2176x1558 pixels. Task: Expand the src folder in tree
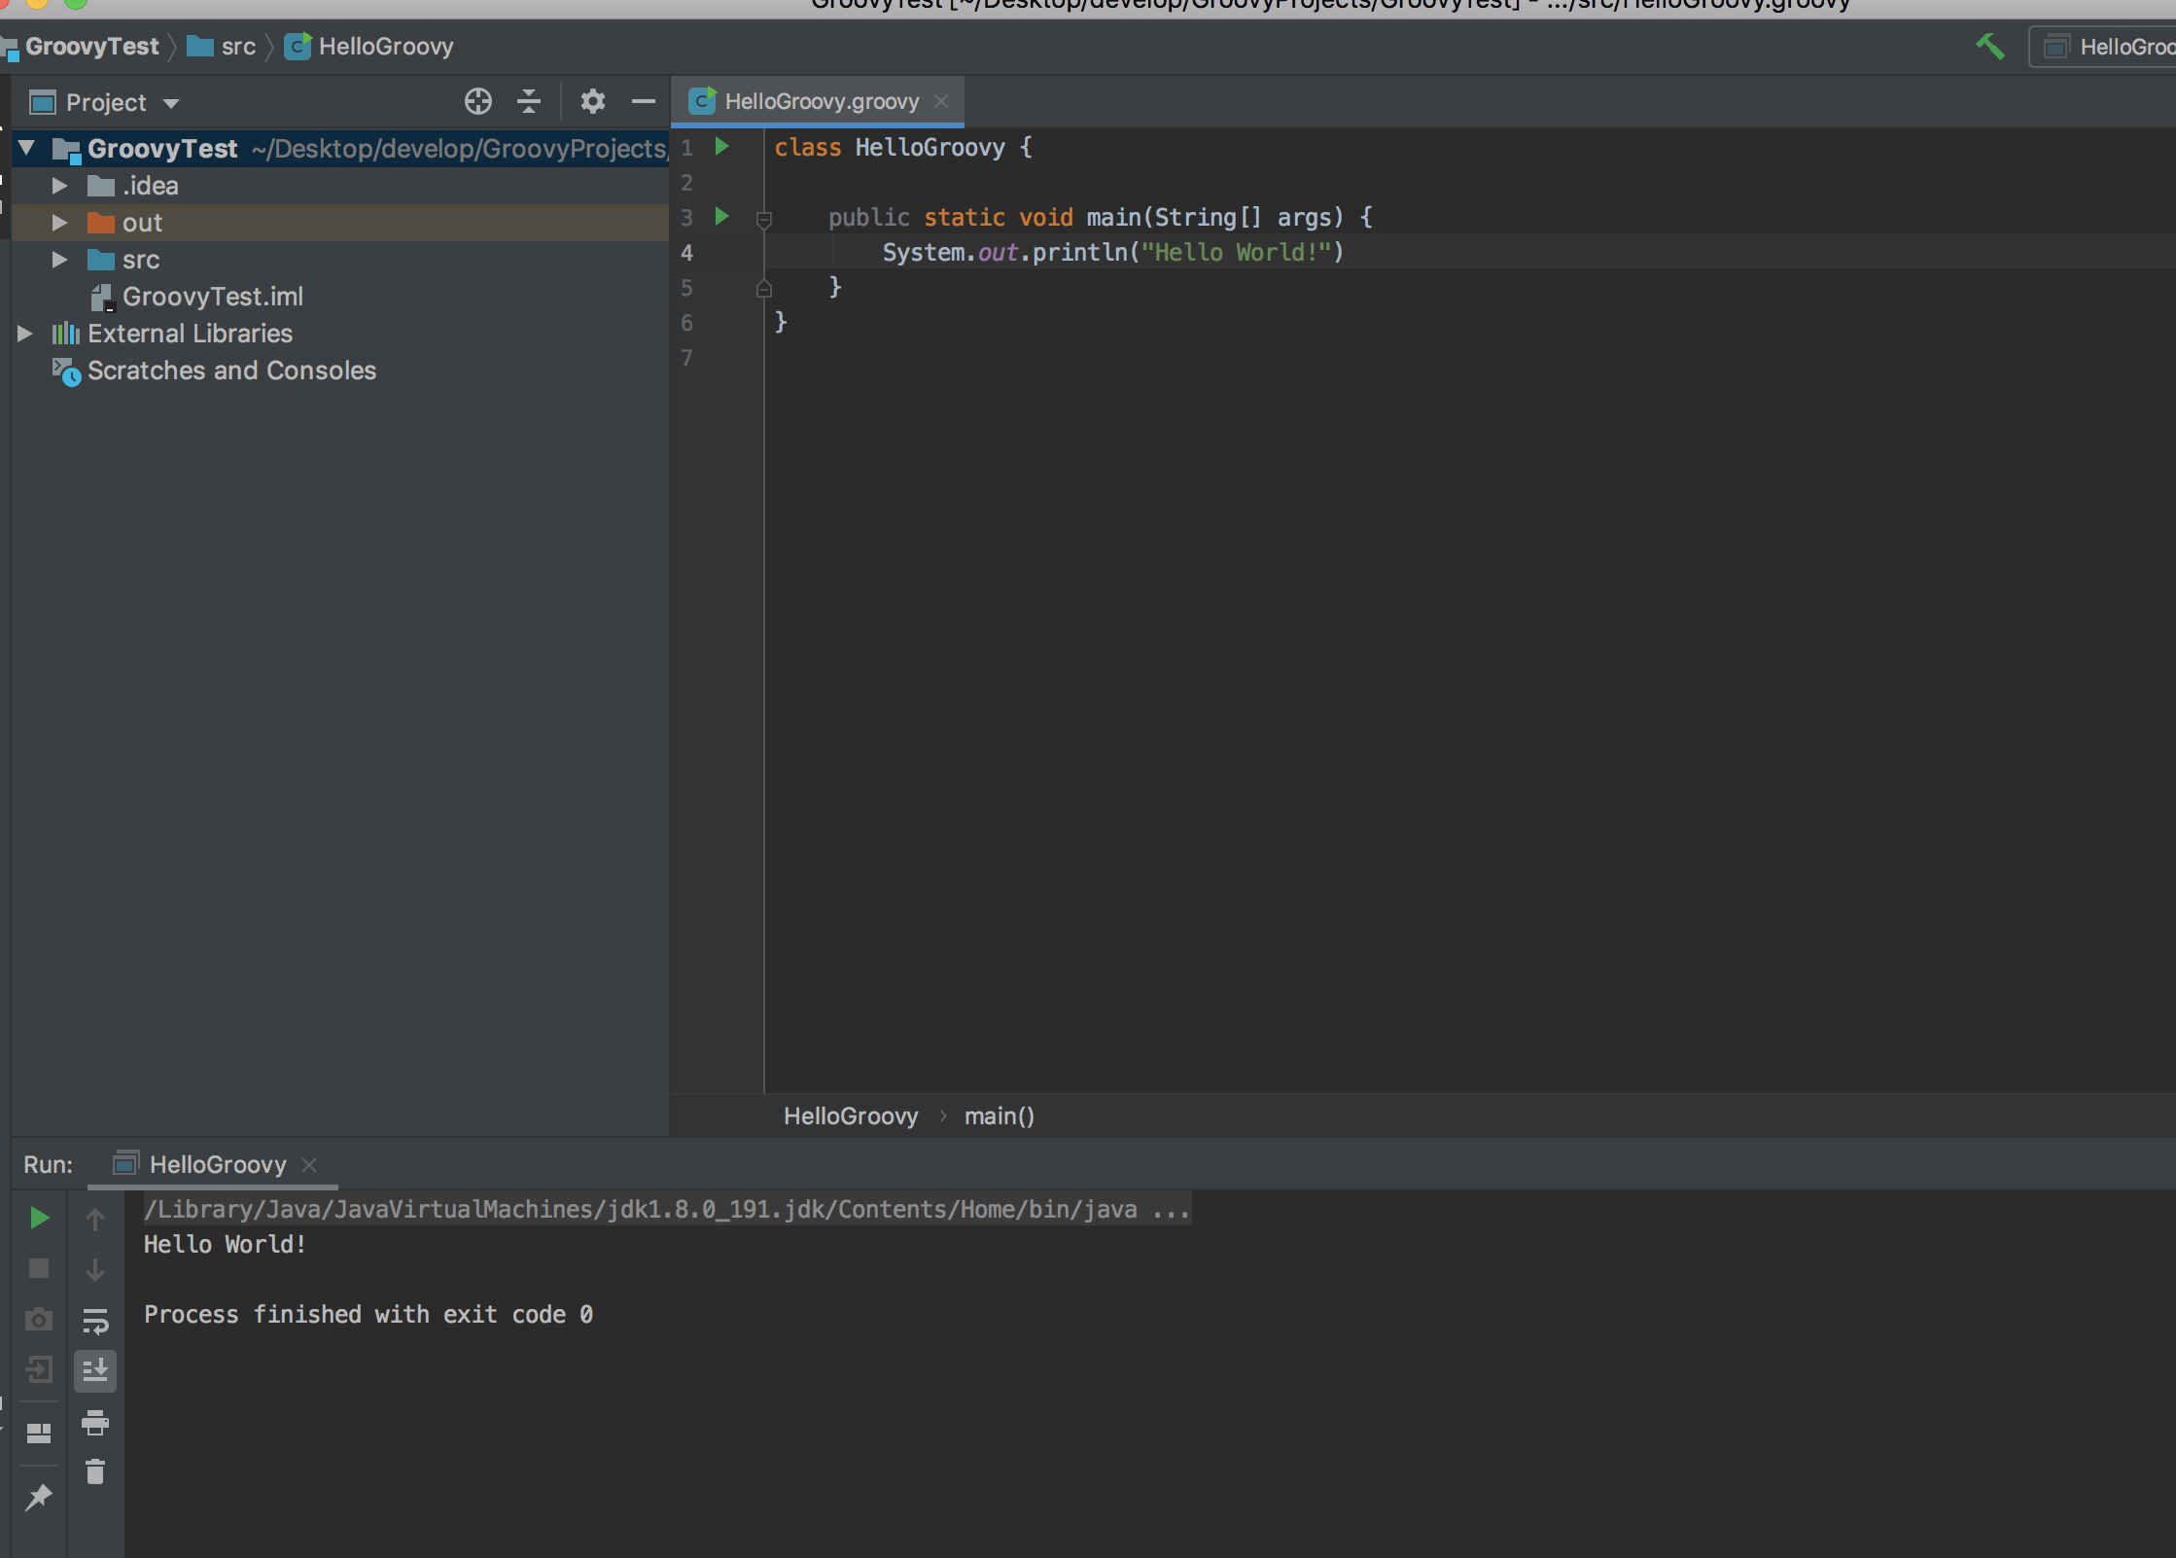pyautogui.click(x=59, y=260)
